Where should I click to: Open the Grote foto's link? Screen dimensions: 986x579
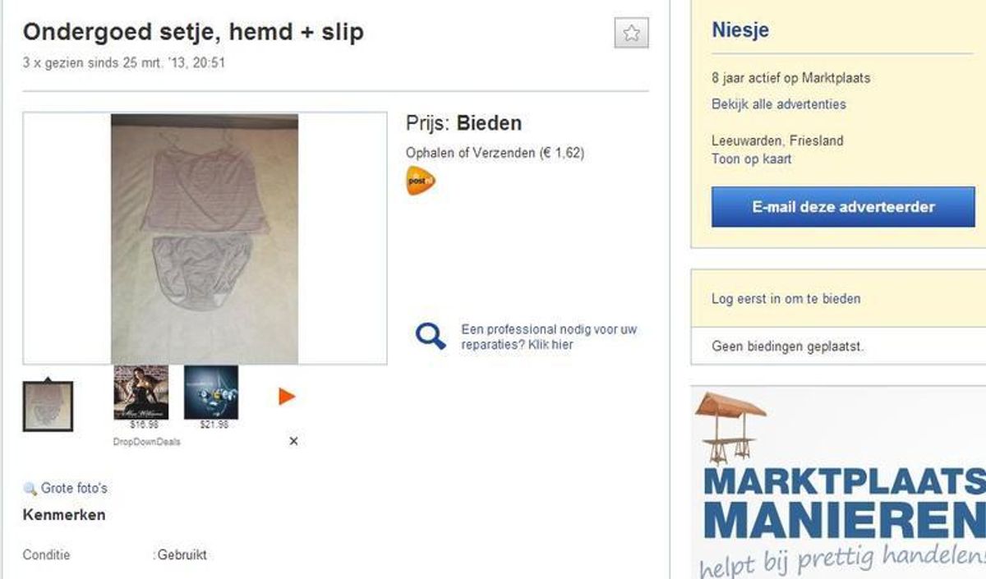74,489
